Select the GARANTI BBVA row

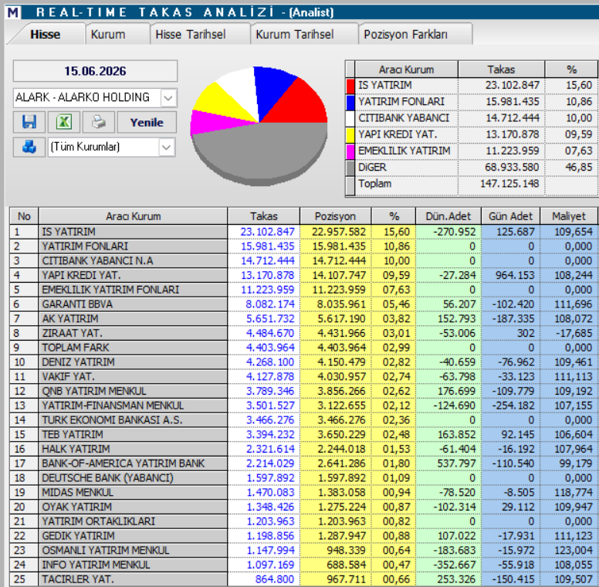tap(304, 304)
